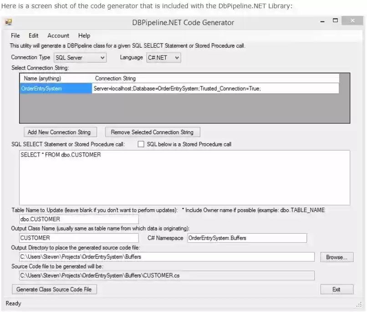Click Add New Connection String
Screen dimensions: 367x312
click(x=60, y=132)
